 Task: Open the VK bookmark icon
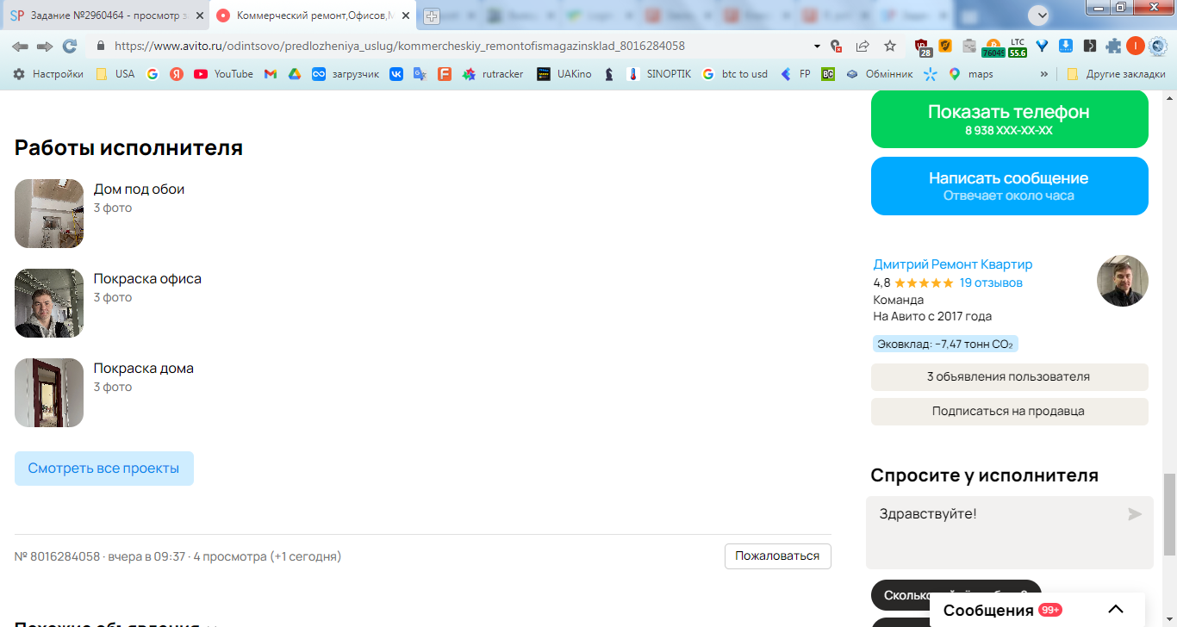click(396, 74)
